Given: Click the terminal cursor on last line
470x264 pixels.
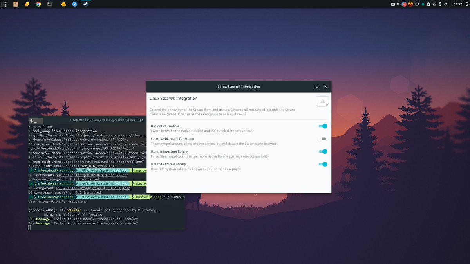Looking at the screenshot, I should [x=29, y=228].
